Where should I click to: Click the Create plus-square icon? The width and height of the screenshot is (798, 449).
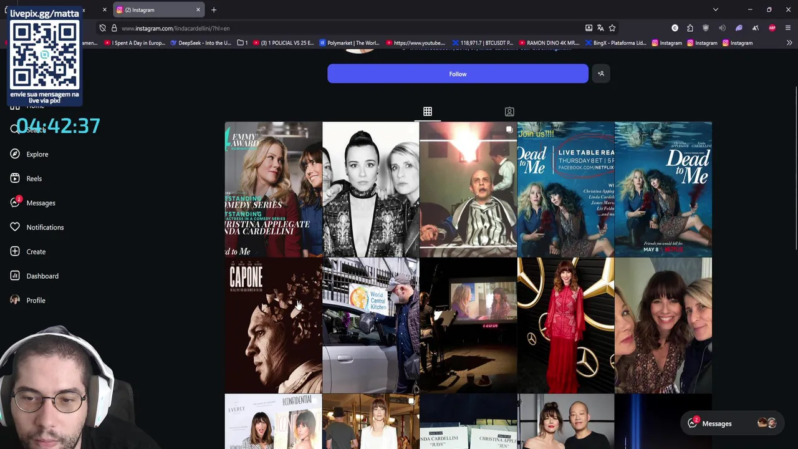(x=15, y=251)
